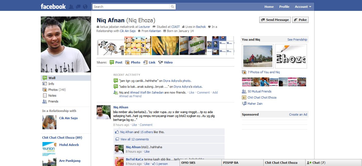Open the Cik Ain Sajo sidebar link

(68, 118)
